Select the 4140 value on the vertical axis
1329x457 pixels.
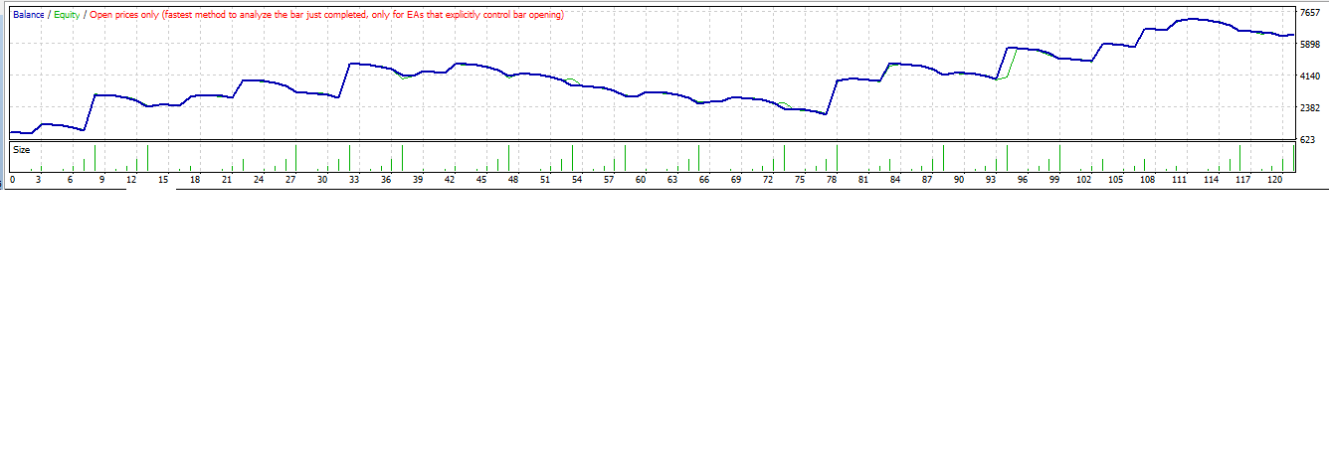coord(1310,76)
